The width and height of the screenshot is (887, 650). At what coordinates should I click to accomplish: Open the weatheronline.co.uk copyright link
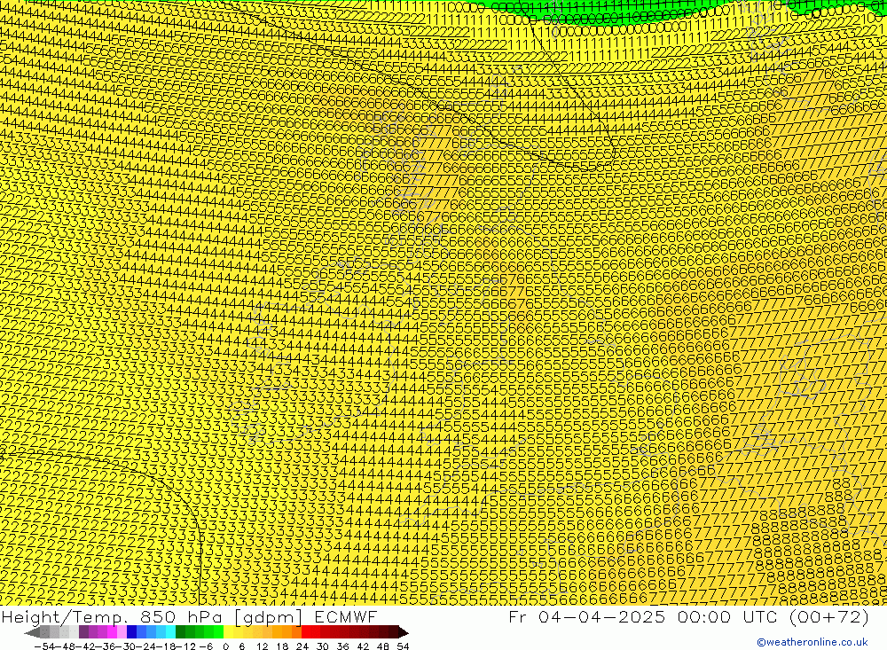812,642
